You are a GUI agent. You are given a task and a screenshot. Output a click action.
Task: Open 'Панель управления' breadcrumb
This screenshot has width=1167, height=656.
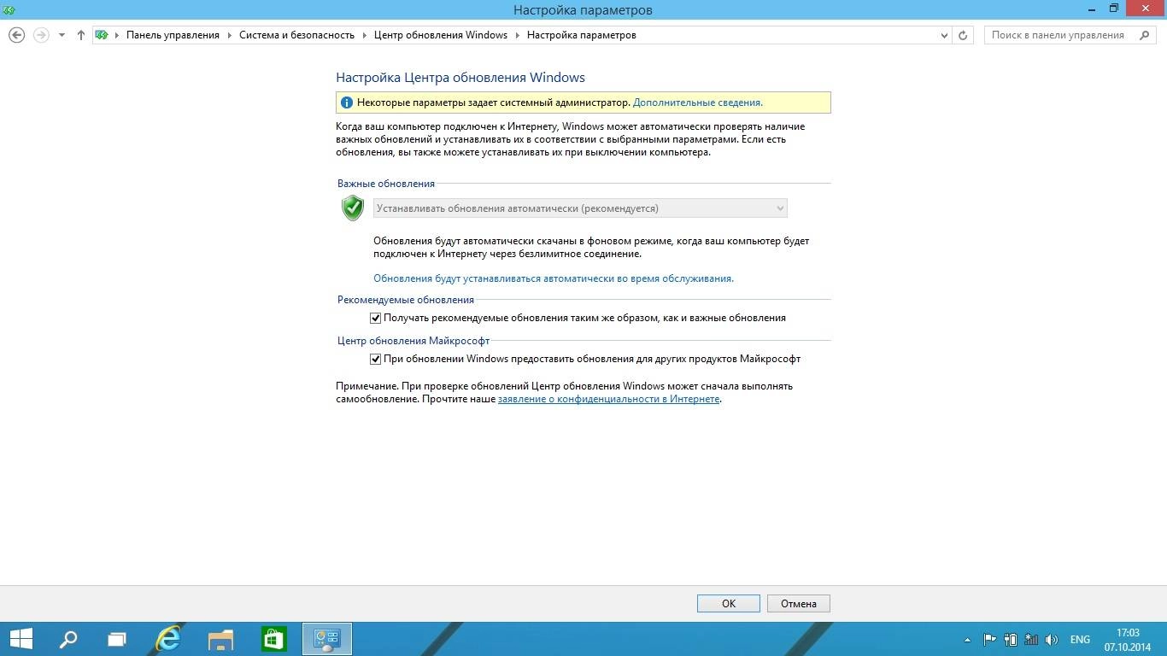point(173,35)
